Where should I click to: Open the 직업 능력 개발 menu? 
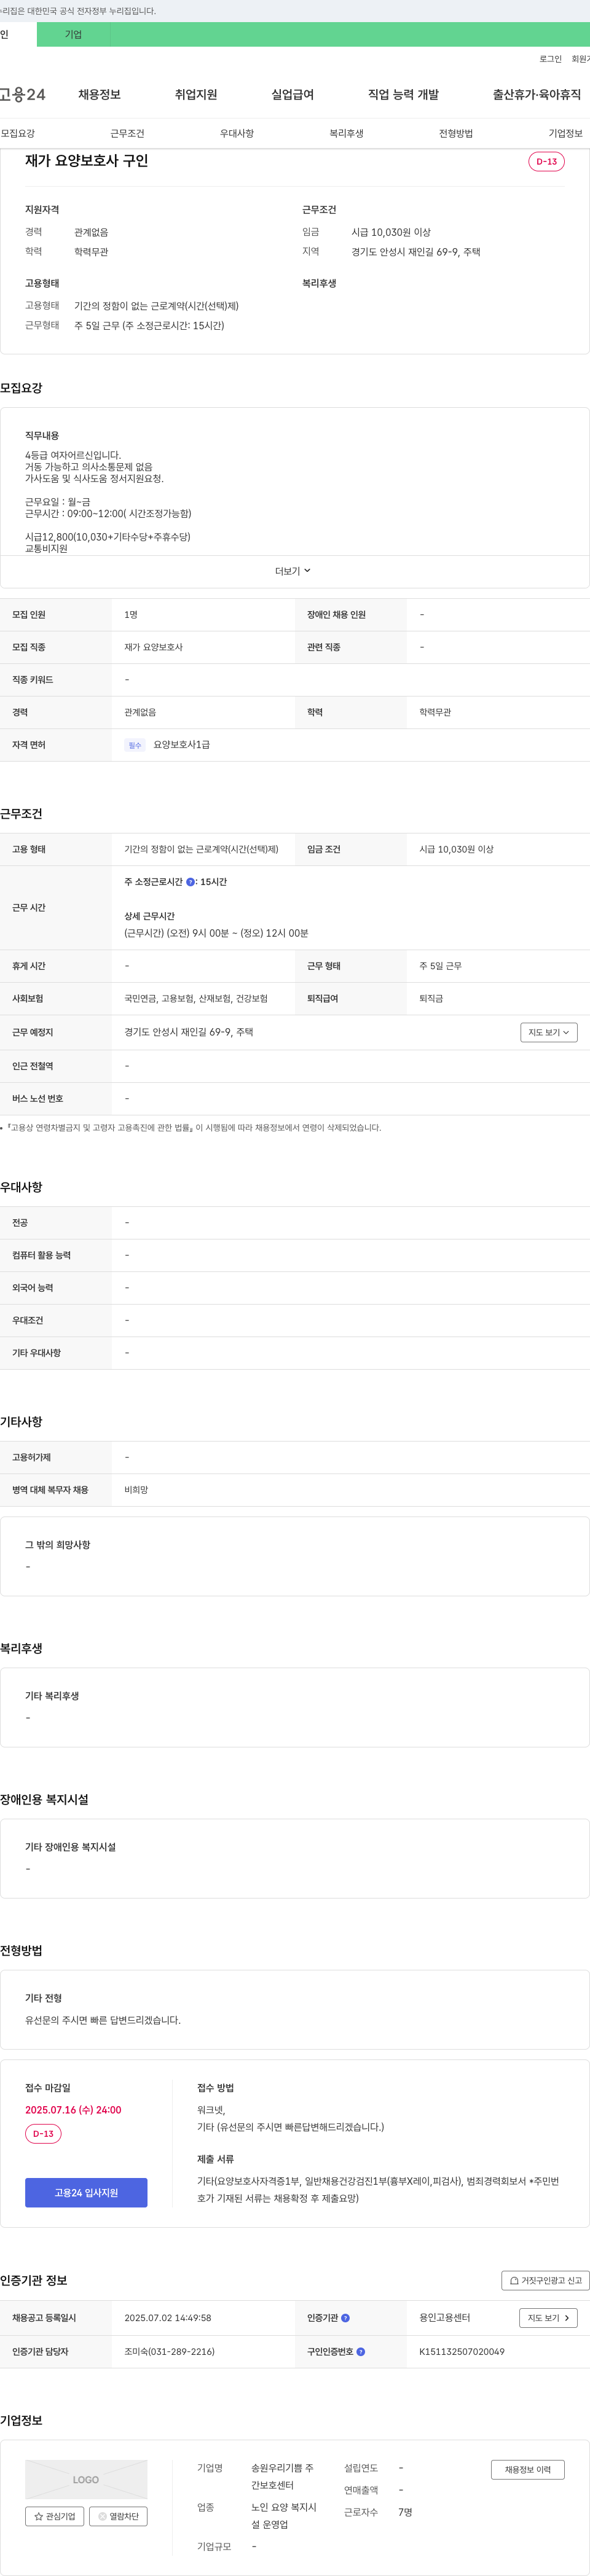point(403,95)
